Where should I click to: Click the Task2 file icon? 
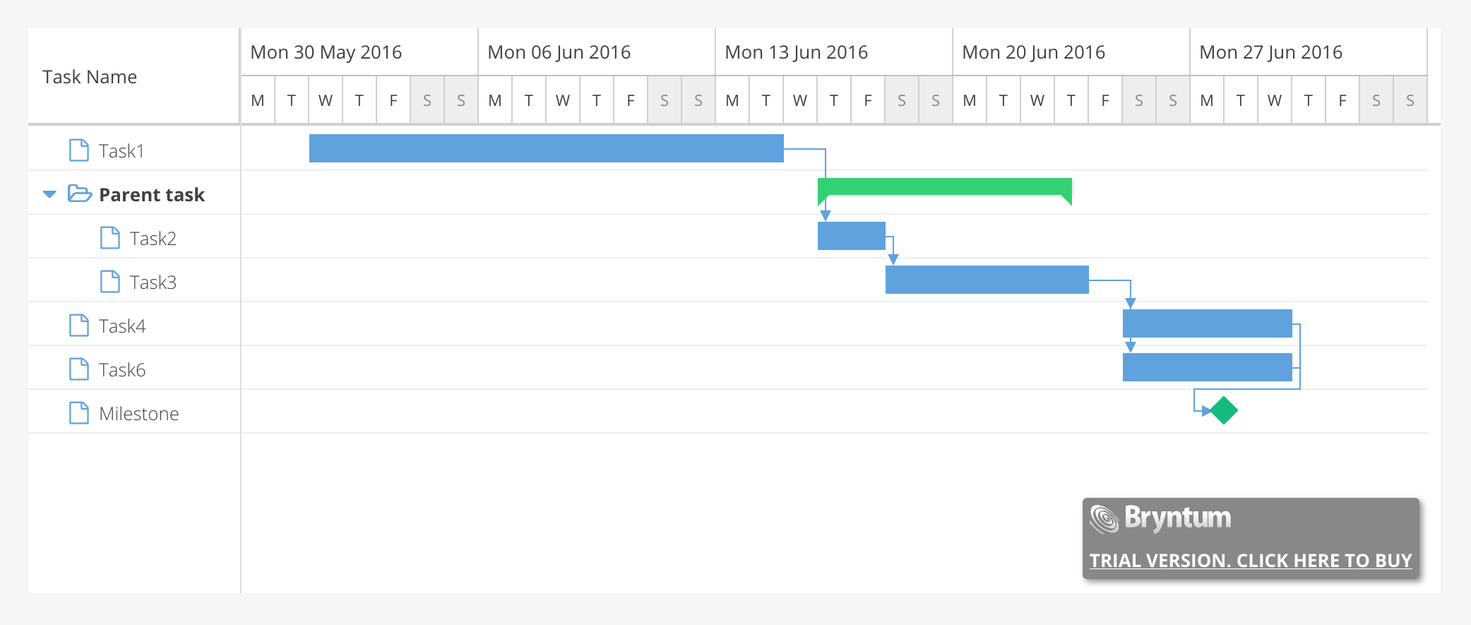110,238
